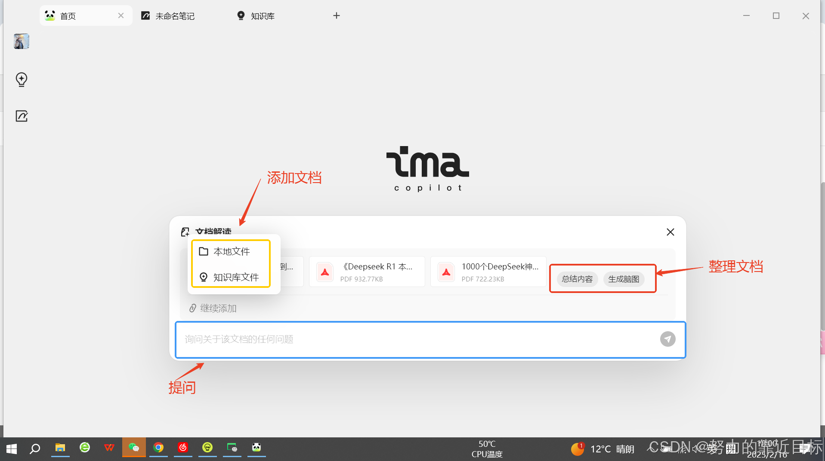Open the green circle taskbar app

[207, 448]
